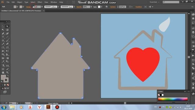
Task: Select the Paintbrush tool
Action: tap(7, 41)
